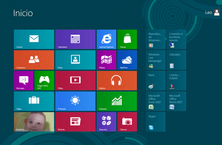
Task: Open the Deportes sports tile
Action: coord(106,122)
